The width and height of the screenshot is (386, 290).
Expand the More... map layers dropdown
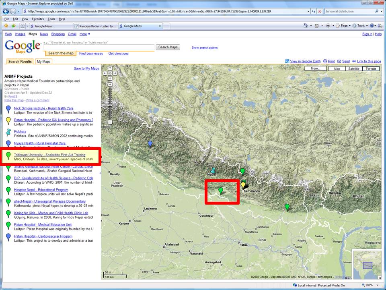(x=315, y=69)
